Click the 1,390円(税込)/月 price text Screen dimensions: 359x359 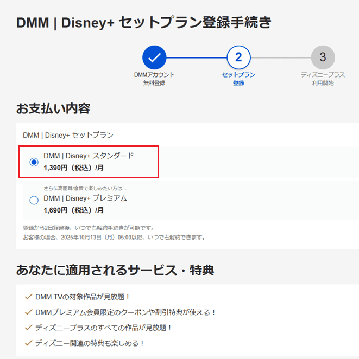coord(73,168)
